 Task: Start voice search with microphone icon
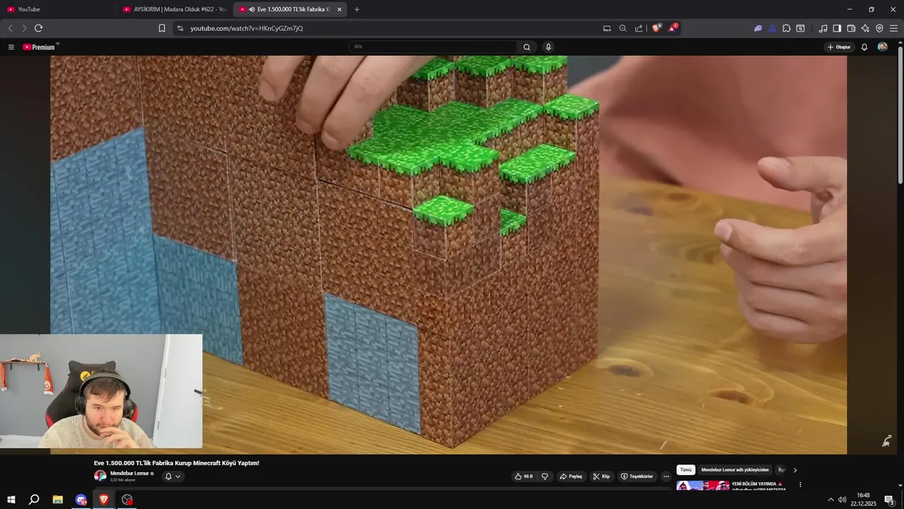[548, 47]
